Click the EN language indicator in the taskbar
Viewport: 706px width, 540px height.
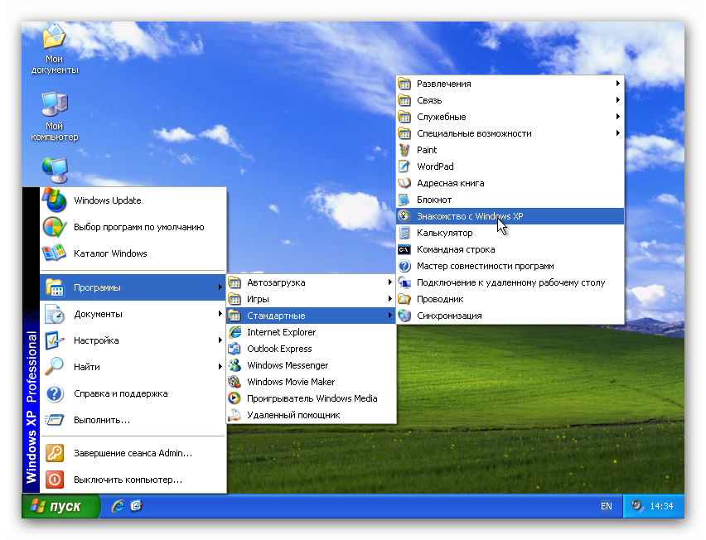(606, 506)
